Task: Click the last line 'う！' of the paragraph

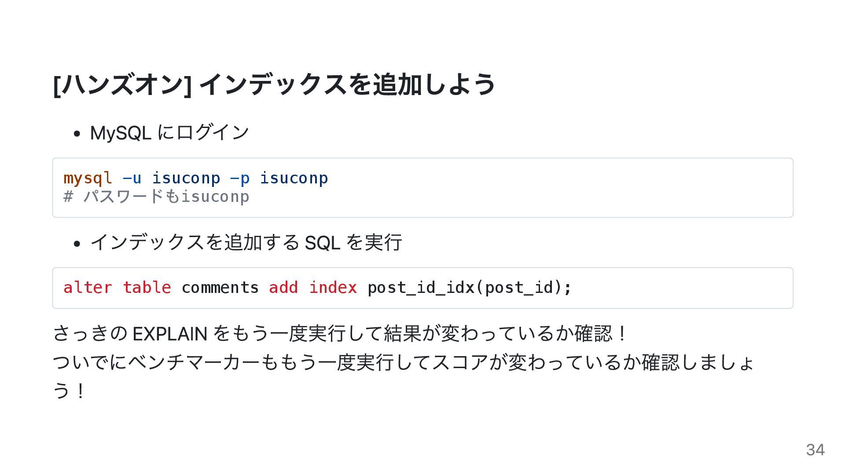Action: pyautogui.click(x=69, y=391)
